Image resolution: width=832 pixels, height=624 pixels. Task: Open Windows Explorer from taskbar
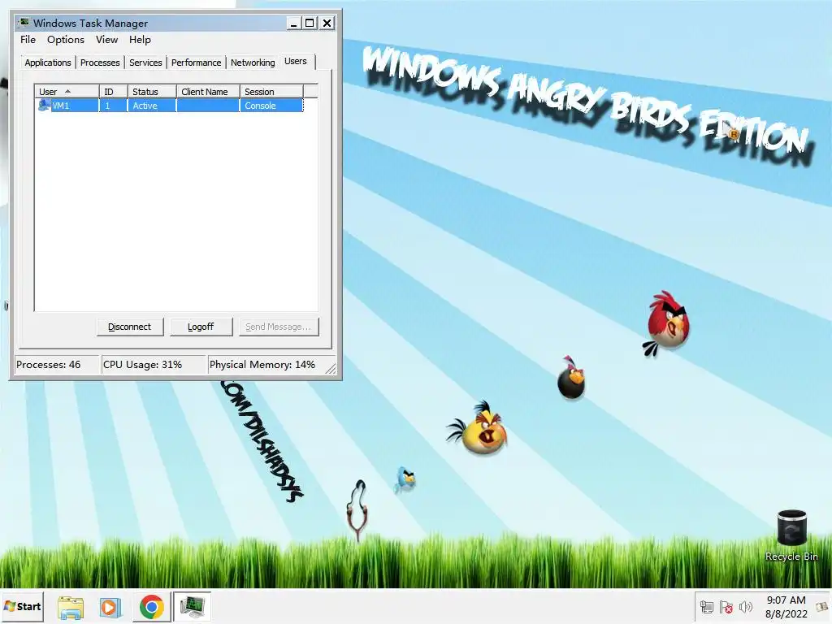(x=71, y=606)
